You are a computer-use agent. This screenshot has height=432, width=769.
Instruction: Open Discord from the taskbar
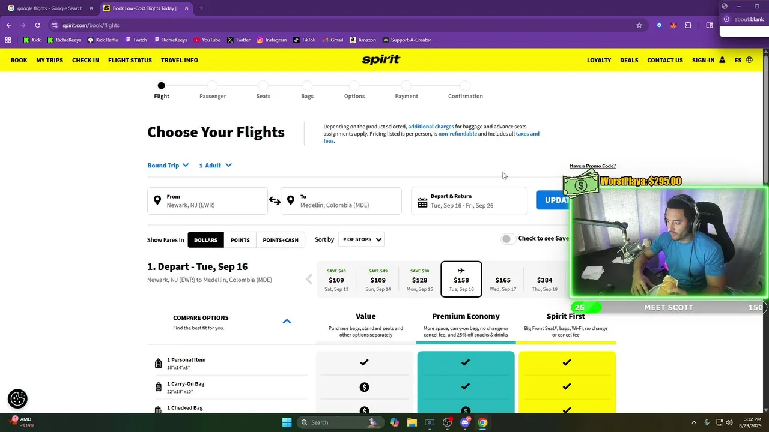[465, 422]
